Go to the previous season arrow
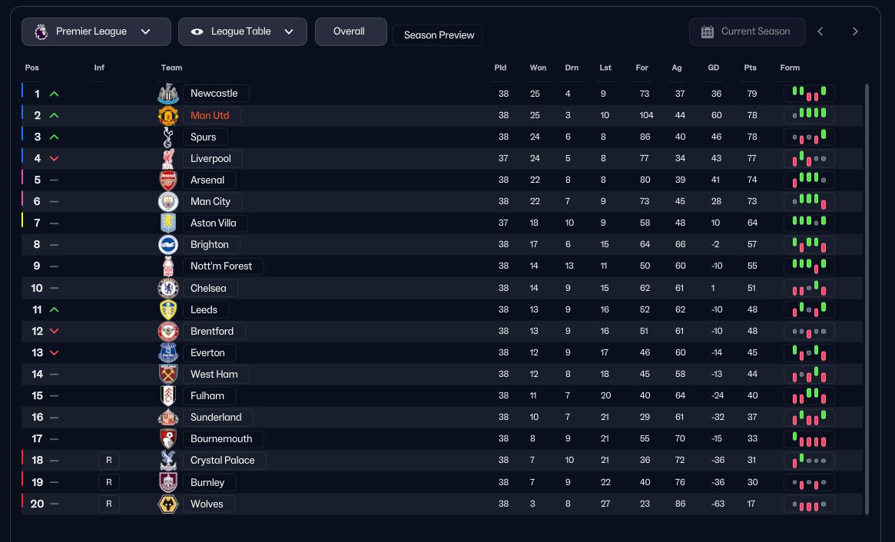 tap(820, 31)
